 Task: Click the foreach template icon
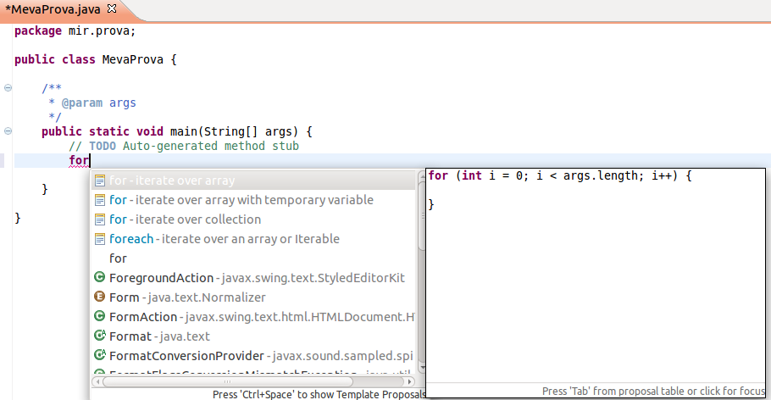pyautogui.click(x=99, y=239)
